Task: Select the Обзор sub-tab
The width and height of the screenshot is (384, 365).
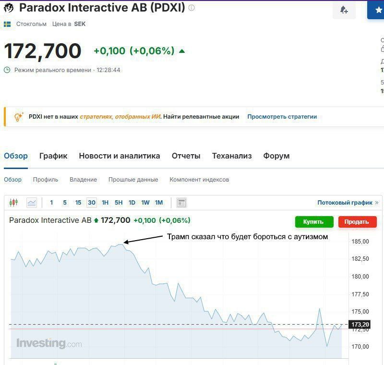Action: tap(13, 180)
